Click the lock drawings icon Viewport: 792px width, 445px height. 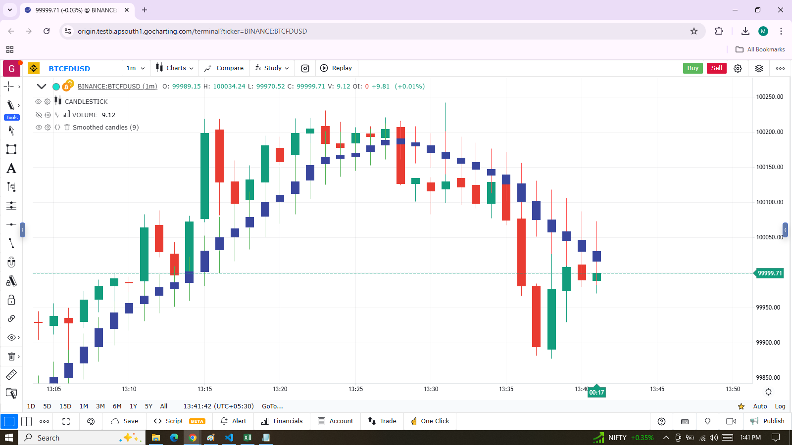pyautogui.click(x=11, y=300)
